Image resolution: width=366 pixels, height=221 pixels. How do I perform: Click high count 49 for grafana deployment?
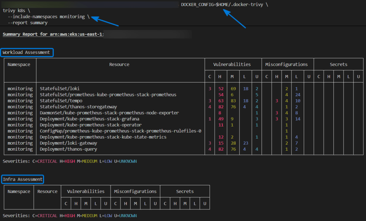pos(221,119)
